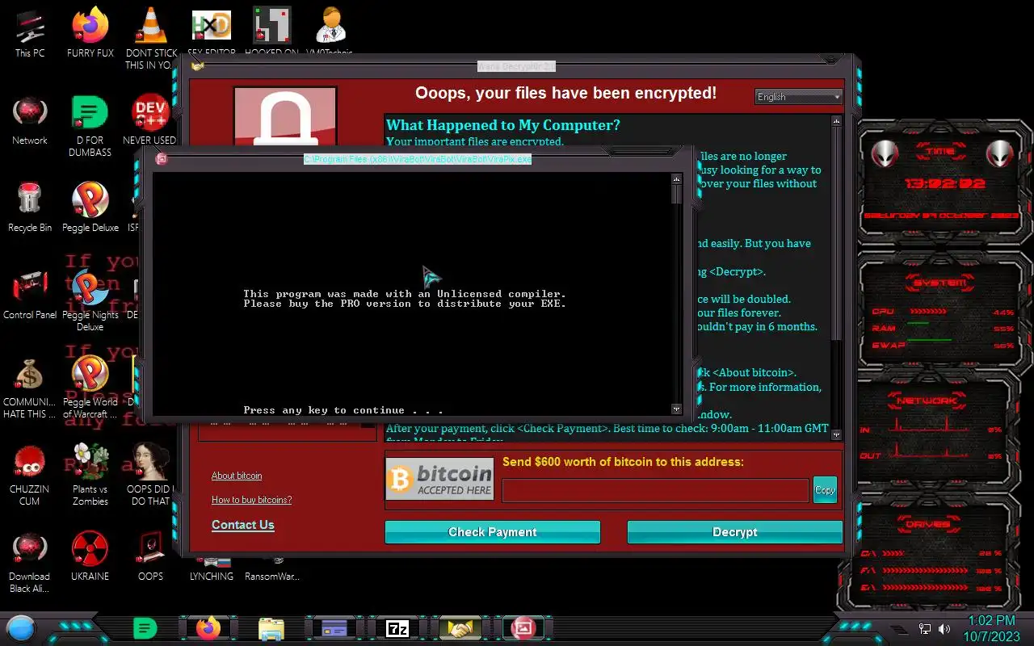Click the ransom note scrollbar up arrow
The height and width of the screenshot is (646, 1034).
coord(836,121)
